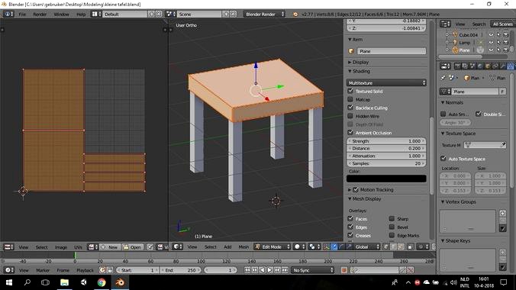Launch Blender from Windows taskbar
516x290 pixels.
pos(120,282)
